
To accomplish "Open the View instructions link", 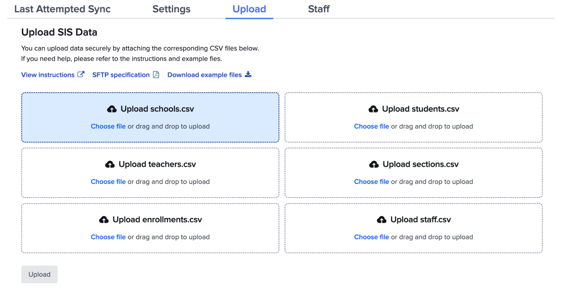I will pos(48,75).
